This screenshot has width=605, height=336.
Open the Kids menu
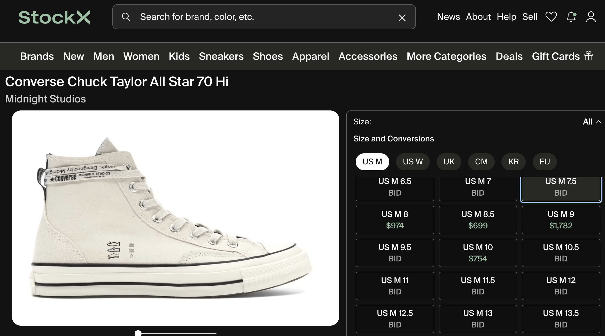point(179,56)
